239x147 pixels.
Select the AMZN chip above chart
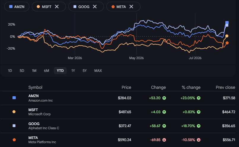point(17,7)
